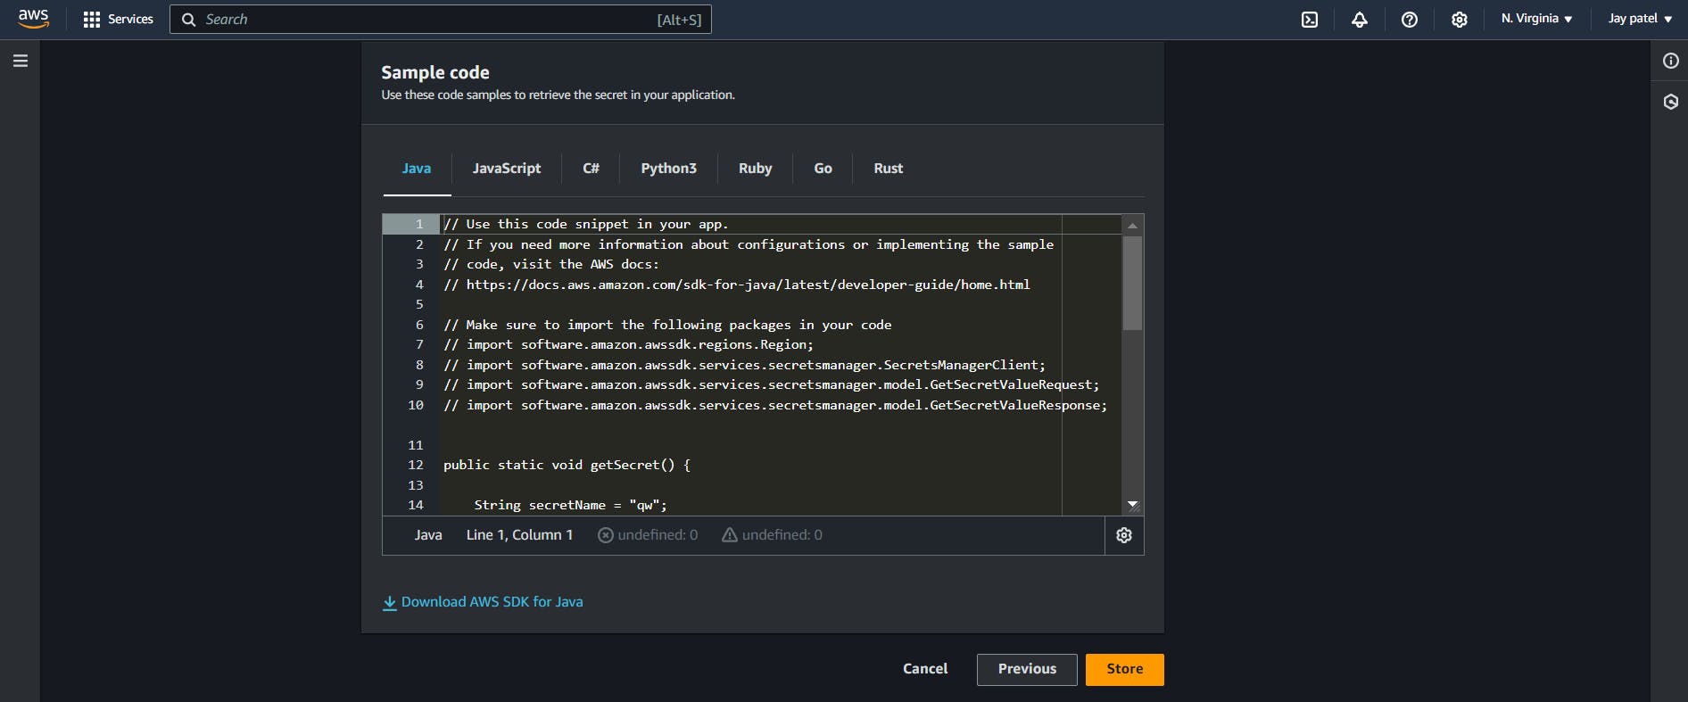This screenshot has height=702, width=1688.
Task: Click the 'import software.amazon.awssdk.regions.Region;' line
Action: pyautogui.click(x=629, y=345)
